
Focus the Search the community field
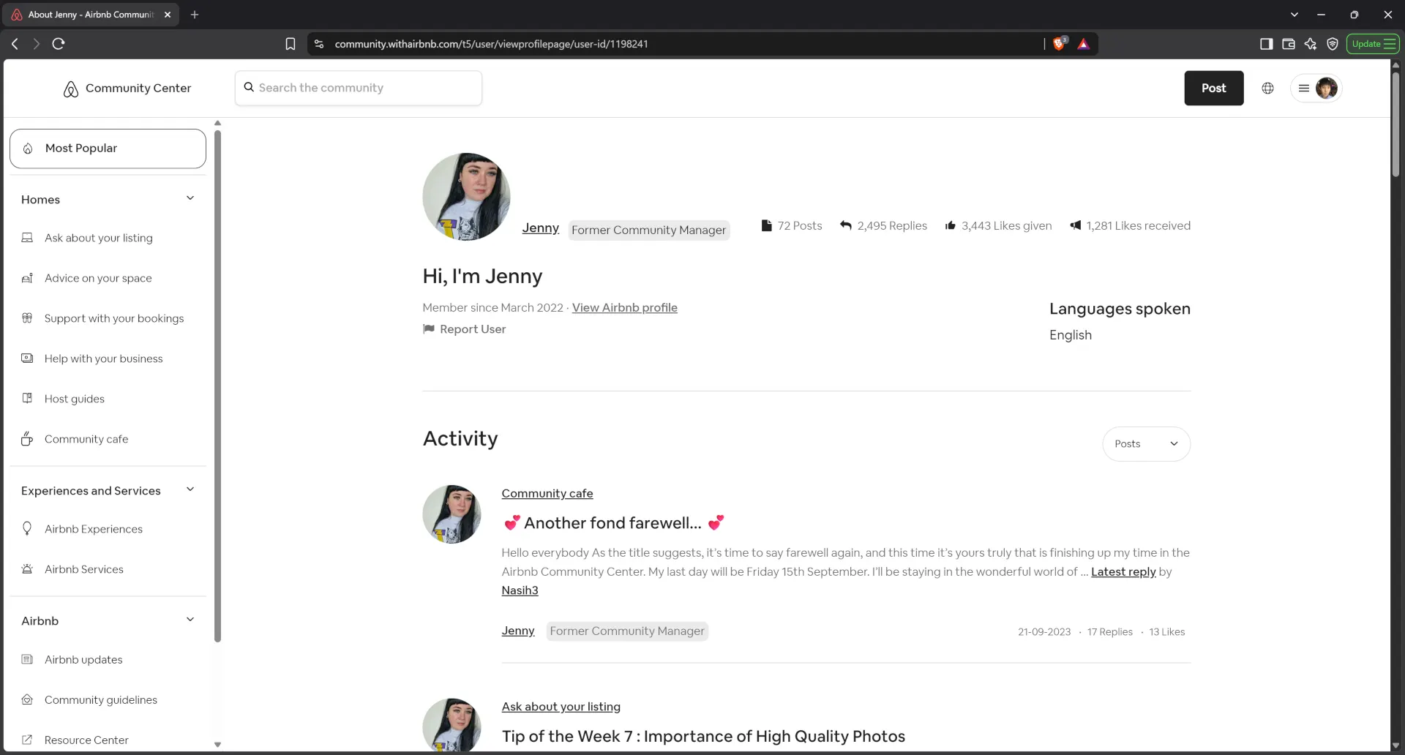tap(359, 88)
